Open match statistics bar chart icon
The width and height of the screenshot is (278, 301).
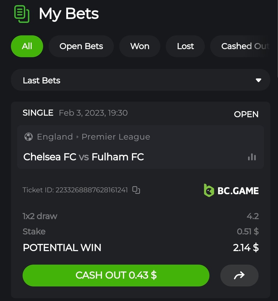point(252,157)
